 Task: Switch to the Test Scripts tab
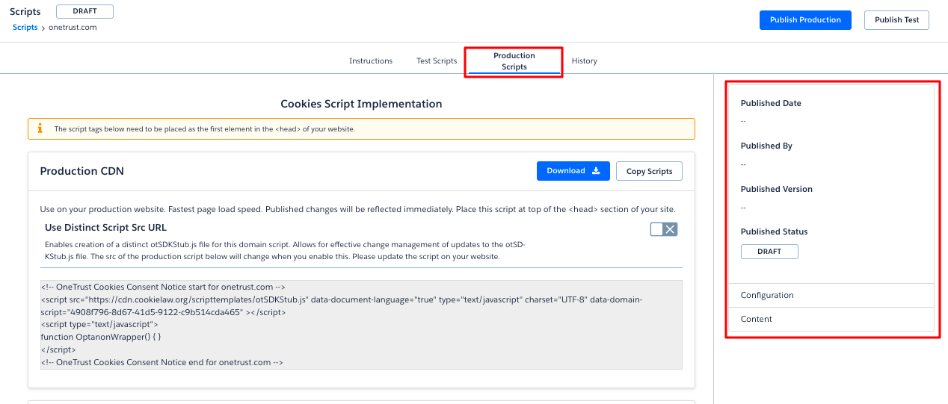coord(437,61)
